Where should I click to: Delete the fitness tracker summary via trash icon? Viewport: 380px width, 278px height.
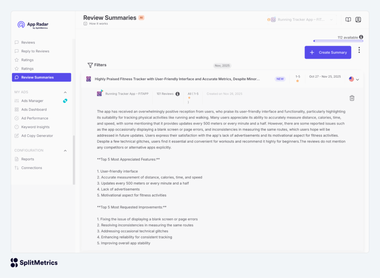pos(352,98)
